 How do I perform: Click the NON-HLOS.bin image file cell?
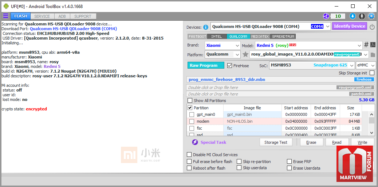coord(252,121)
